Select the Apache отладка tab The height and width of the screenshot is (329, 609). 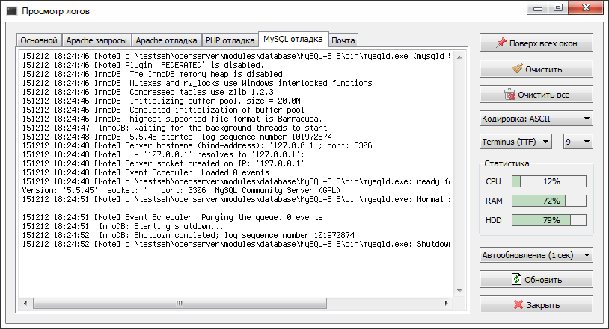(167, 40)
